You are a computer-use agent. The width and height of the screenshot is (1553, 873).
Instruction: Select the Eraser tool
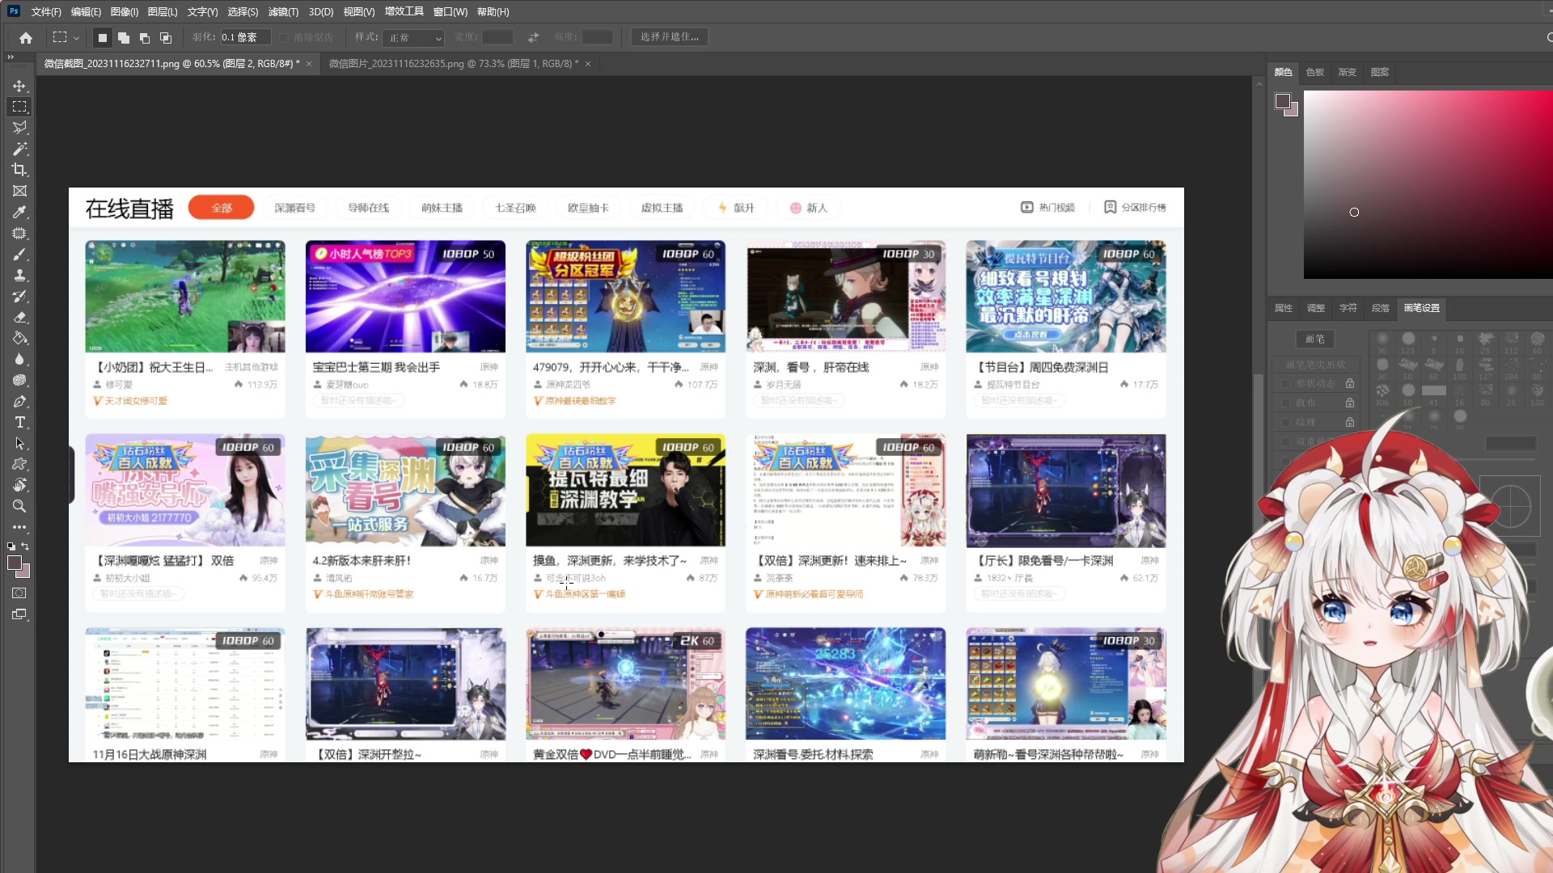click(x=19, y=317)
